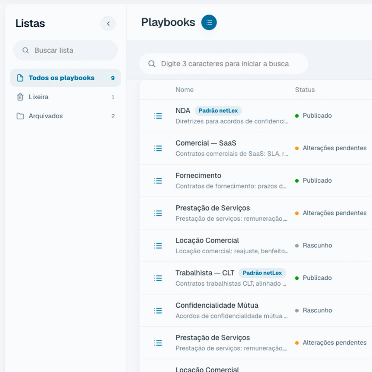This screenshot has width=372, height=372.
Task: Click the count 9 on Todos os playbooks
Action: (x=113, y=78)
